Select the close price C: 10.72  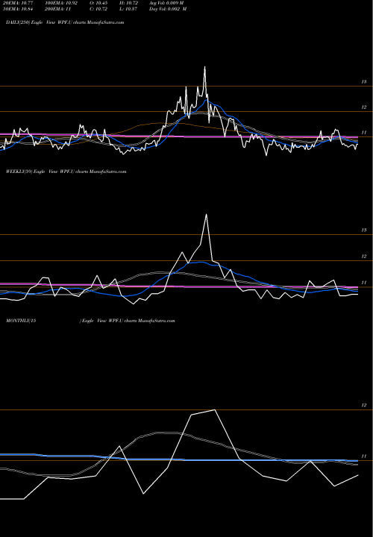(x=98, y=9)
